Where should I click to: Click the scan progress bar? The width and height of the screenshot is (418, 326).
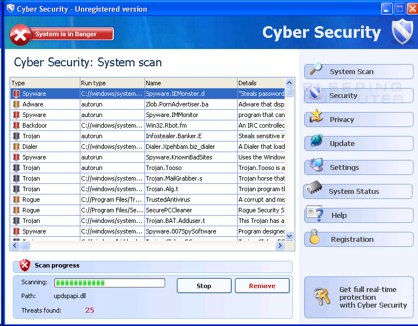point(109,283)
